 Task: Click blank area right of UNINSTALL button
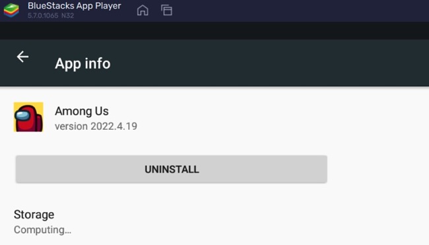[378, 169]
